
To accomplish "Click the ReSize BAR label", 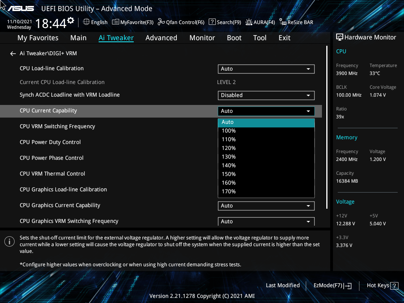I will (x=300, y=22).
